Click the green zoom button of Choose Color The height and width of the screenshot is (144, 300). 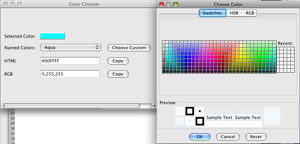pos(176,4)
